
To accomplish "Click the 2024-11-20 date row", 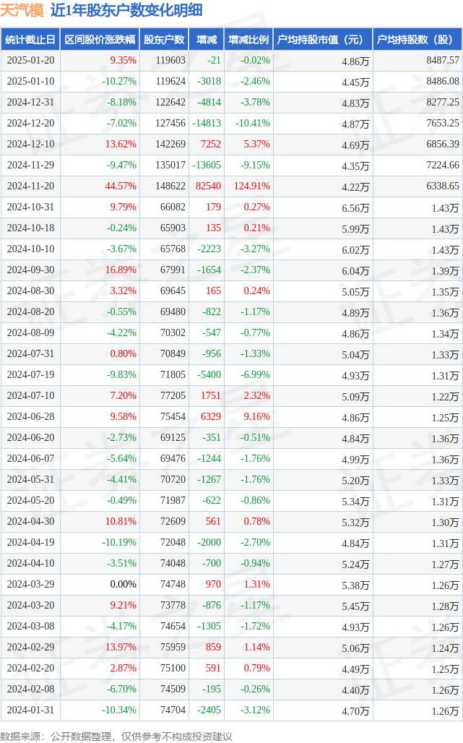I will pos(30,186).
